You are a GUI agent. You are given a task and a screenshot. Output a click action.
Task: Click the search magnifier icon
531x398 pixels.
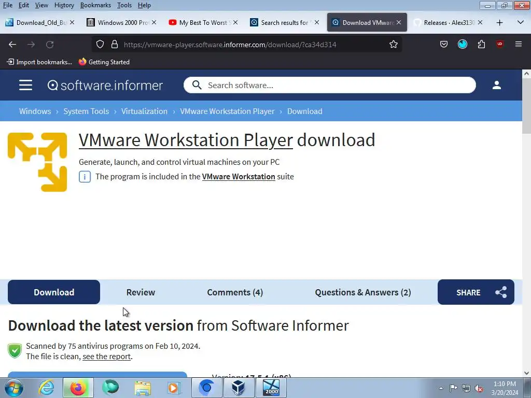pyautogui.click(x=197, y=85)
